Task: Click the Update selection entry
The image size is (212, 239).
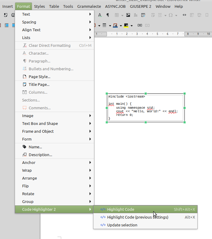Action: 122,225
